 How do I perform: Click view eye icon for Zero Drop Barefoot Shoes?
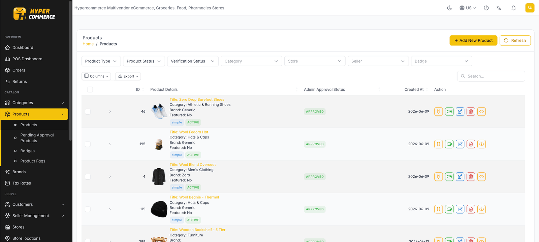[x=482, y=112]
